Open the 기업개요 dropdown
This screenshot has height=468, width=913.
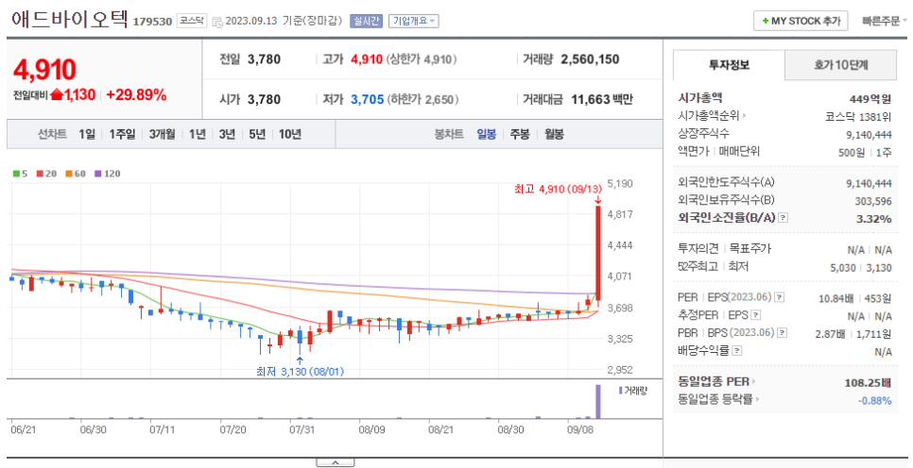[x=413, y=21]
